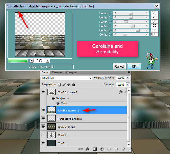Click the link layers icon at panel bottom
The height and width of the screenshot is (154, 170).
pos(80,149)
